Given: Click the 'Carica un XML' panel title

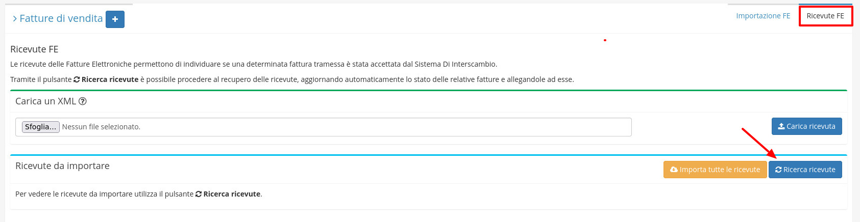Looking at the screenshot, I should (x=45, y=101).
